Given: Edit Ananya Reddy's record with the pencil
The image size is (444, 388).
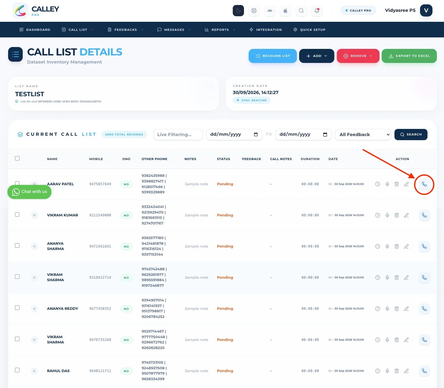Looking at the screenshot, I should (x=406, y=309).
